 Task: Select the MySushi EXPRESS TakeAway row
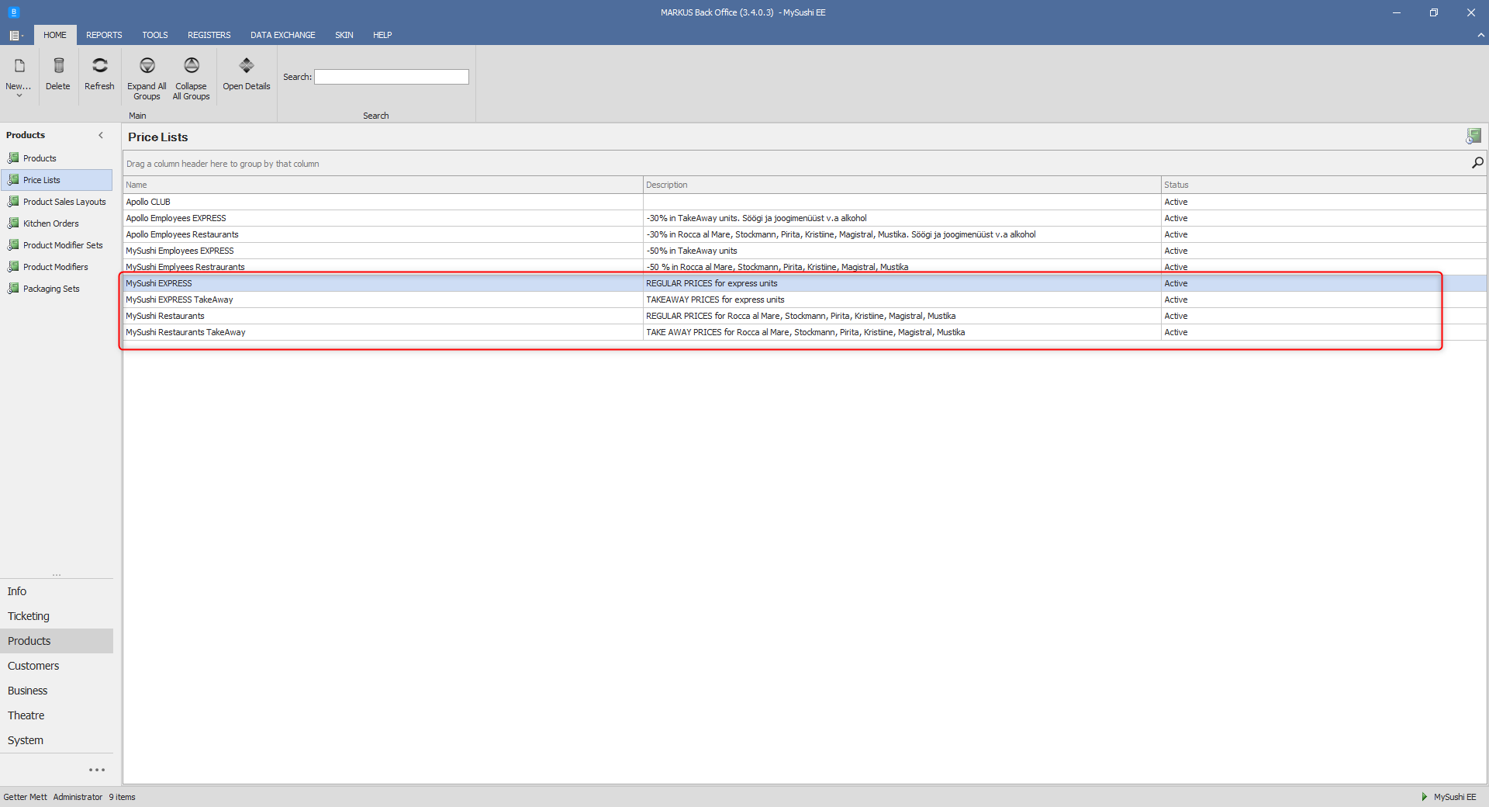coord(805,300)
